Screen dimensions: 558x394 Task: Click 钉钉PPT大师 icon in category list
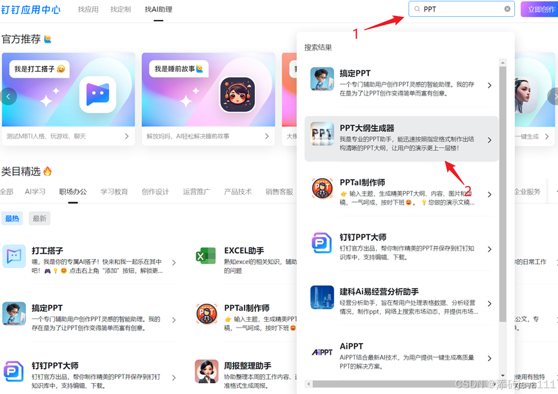click(x=14, y=371)
